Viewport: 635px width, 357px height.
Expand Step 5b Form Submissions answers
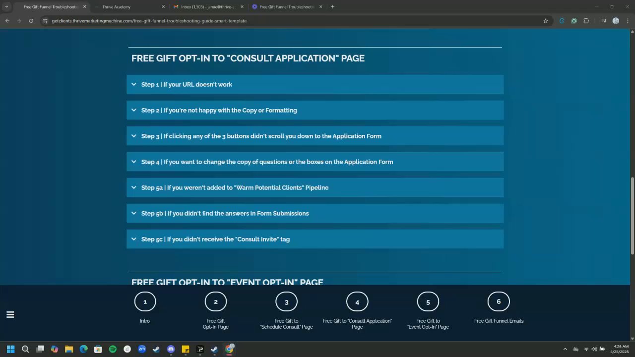point(315,213)
